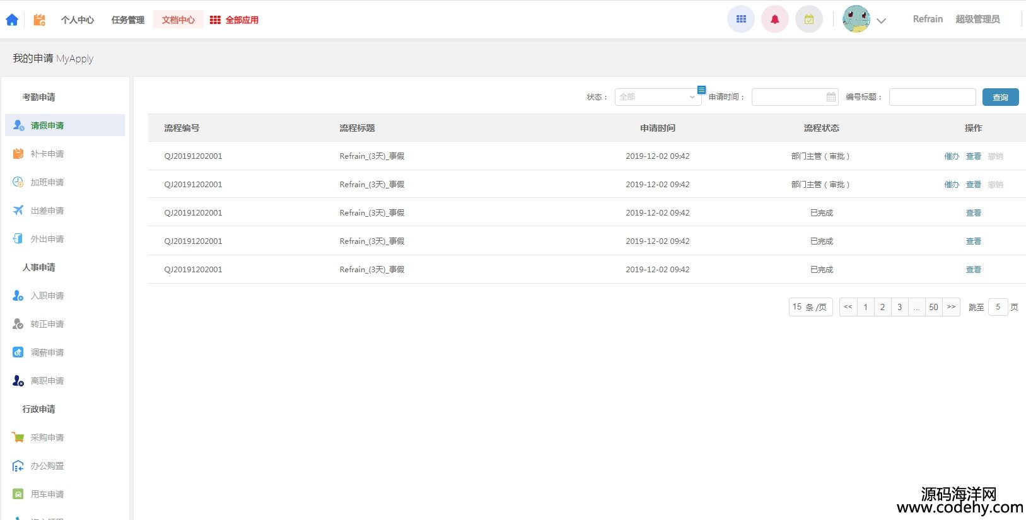Viewport: 1026px width, 520px height.
Task: Click 催办 in second row
Action: tap(952, 185)
